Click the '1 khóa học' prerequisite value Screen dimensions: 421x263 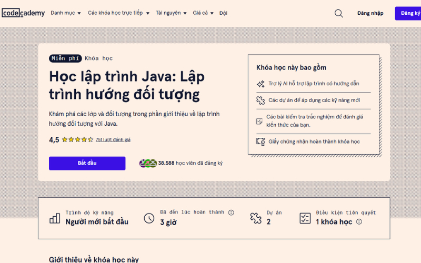(x=334, y=221)
